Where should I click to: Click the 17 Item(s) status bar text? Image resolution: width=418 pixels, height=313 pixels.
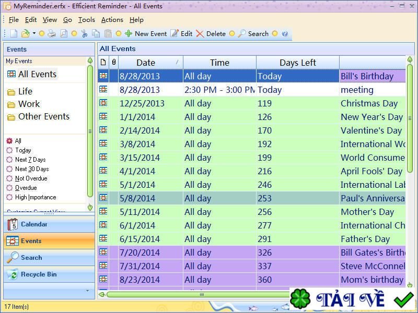[17, 307]
